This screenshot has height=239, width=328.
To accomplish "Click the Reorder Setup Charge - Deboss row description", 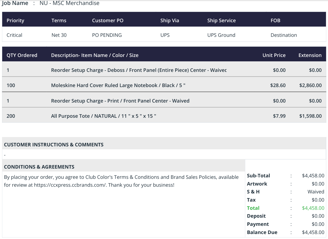I will pos(139,70).
